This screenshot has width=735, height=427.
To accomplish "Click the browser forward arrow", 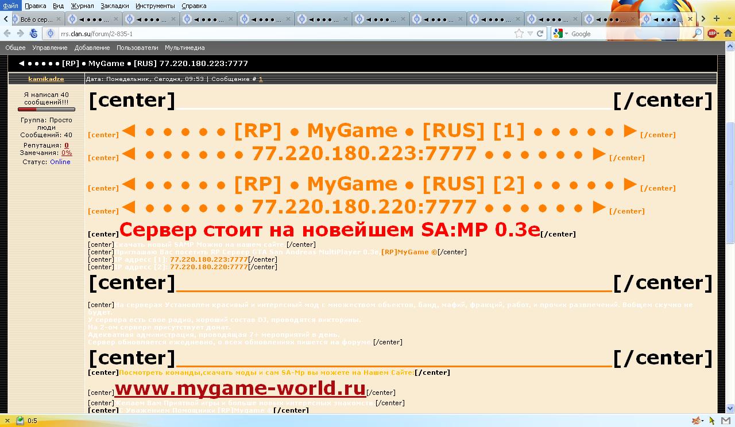I will 20,33.
